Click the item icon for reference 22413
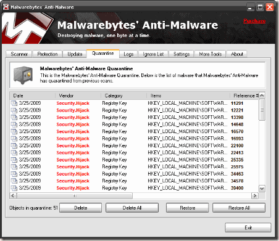 14,153
